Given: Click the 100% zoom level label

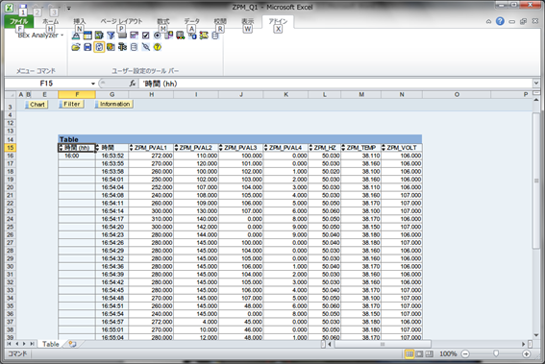Looking at the screenshot, I should [x=448, y=354].
